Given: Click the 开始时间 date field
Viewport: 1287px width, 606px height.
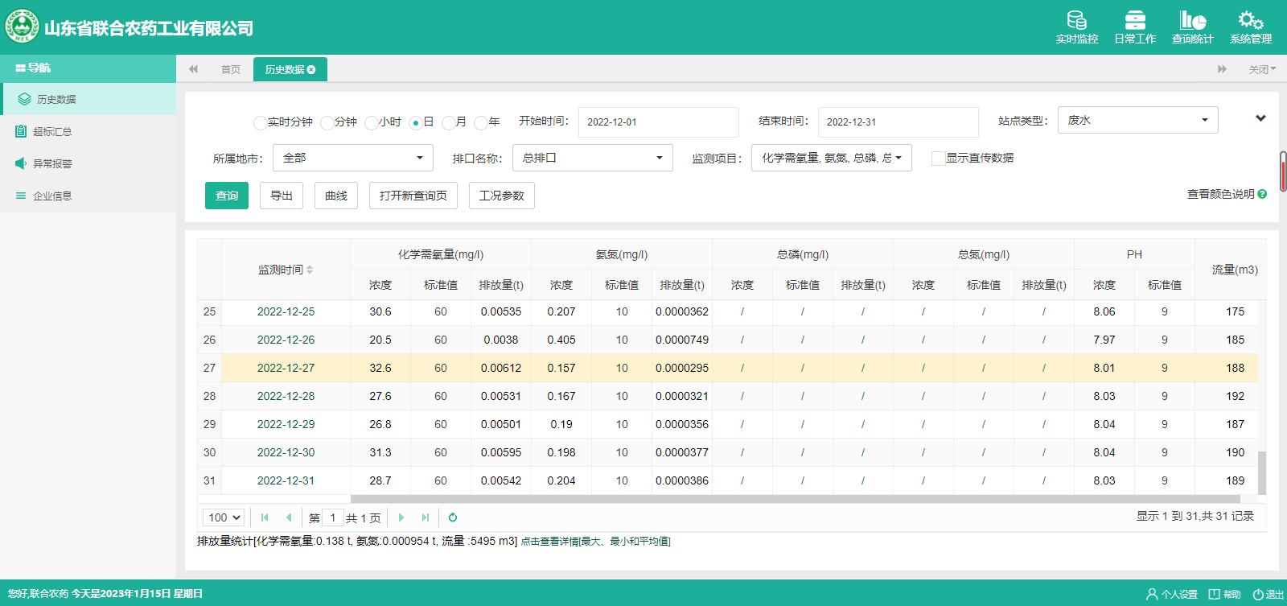Looking at the screenshot, I should pyautogui.click(x=658, y=122).
